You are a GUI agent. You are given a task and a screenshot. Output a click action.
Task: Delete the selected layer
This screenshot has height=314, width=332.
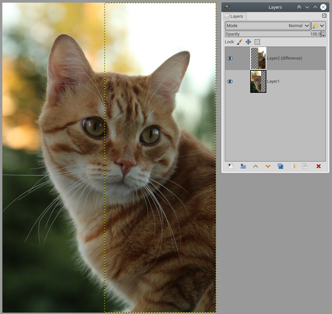click(319, 166)
